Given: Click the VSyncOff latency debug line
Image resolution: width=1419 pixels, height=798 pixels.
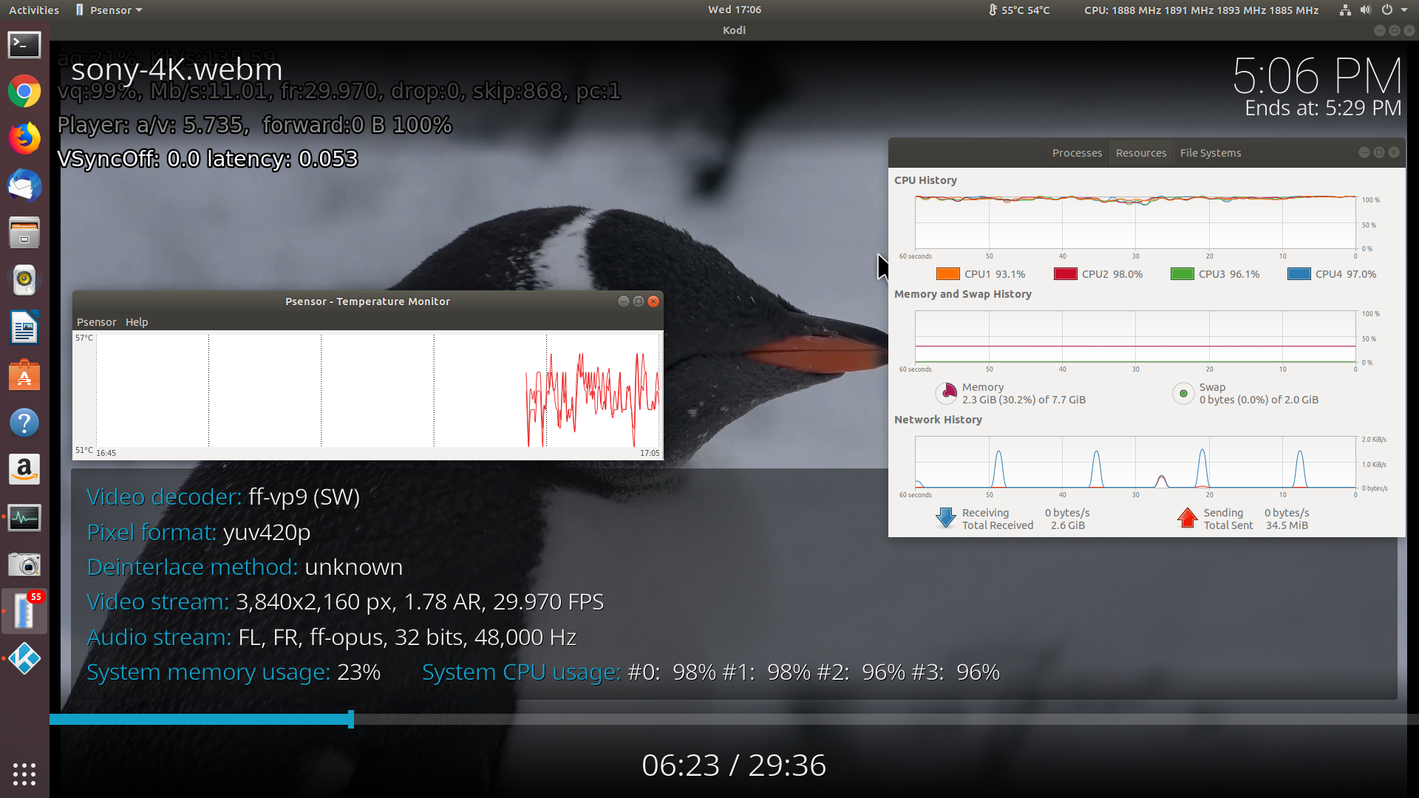Looking at the screenshot, I should tap(208, 159).
